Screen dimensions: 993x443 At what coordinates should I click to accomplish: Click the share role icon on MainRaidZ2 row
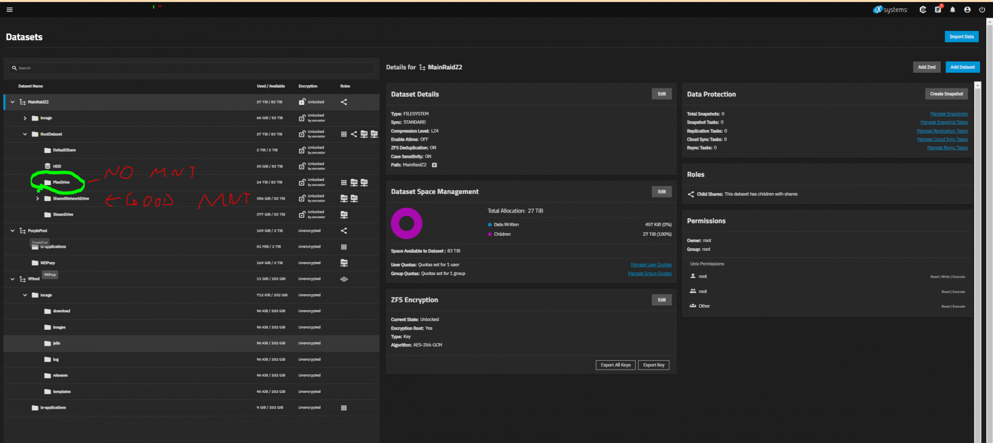[344, 102]
